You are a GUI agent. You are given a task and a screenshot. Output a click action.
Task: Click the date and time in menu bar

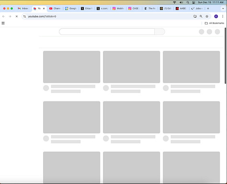(x=211, y=2)
